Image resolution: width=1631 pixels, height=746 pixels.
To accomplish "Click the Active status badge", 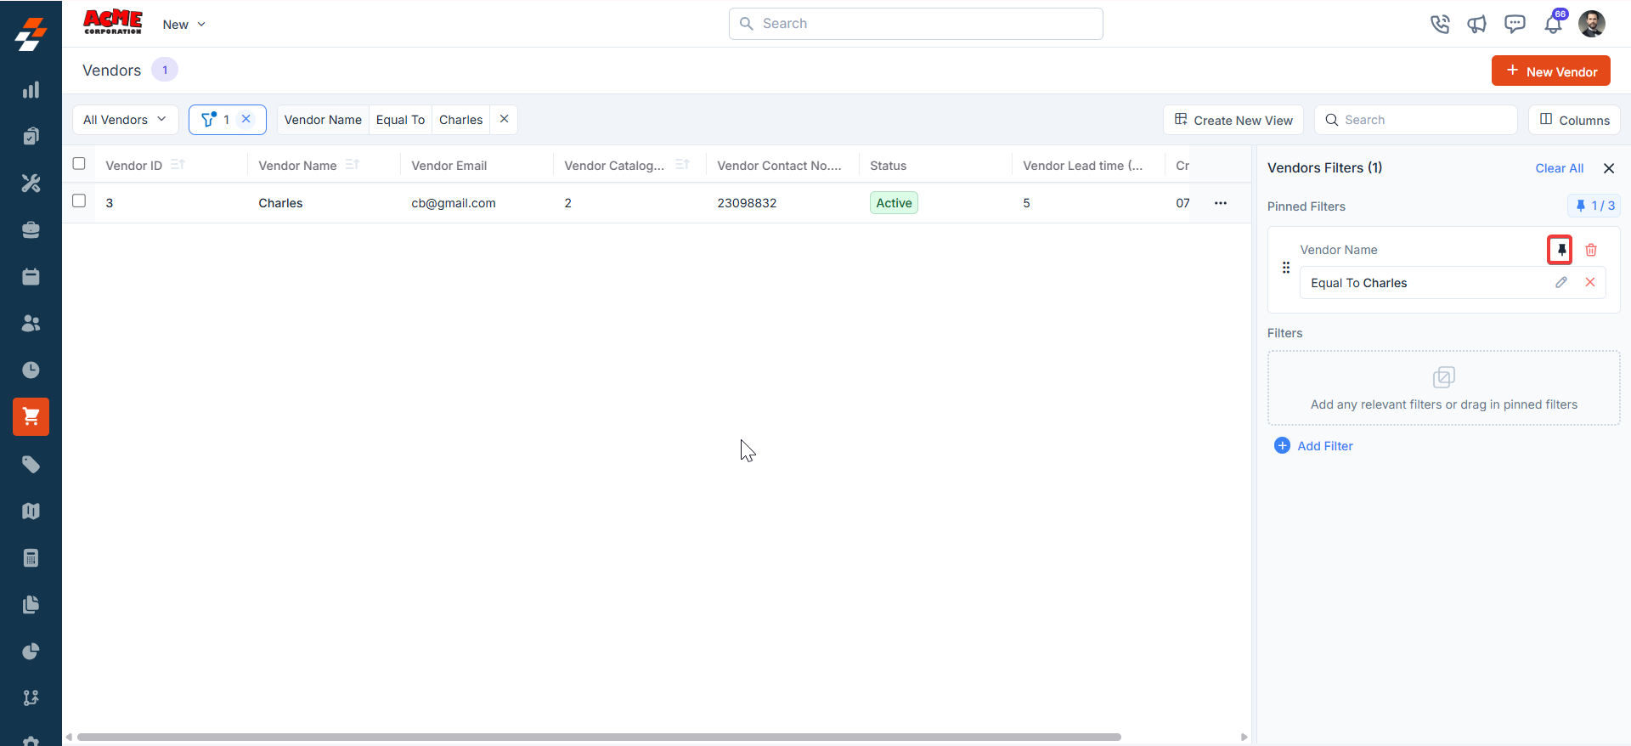I will coord(894,203).
